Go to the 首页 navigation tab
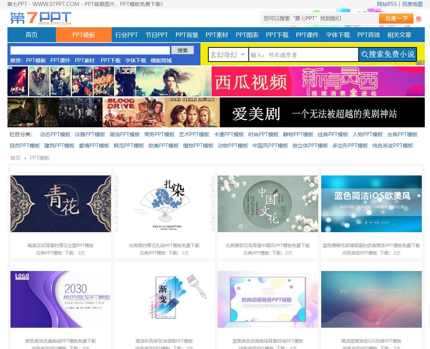The image size is (430, 349). pos(32,35)
